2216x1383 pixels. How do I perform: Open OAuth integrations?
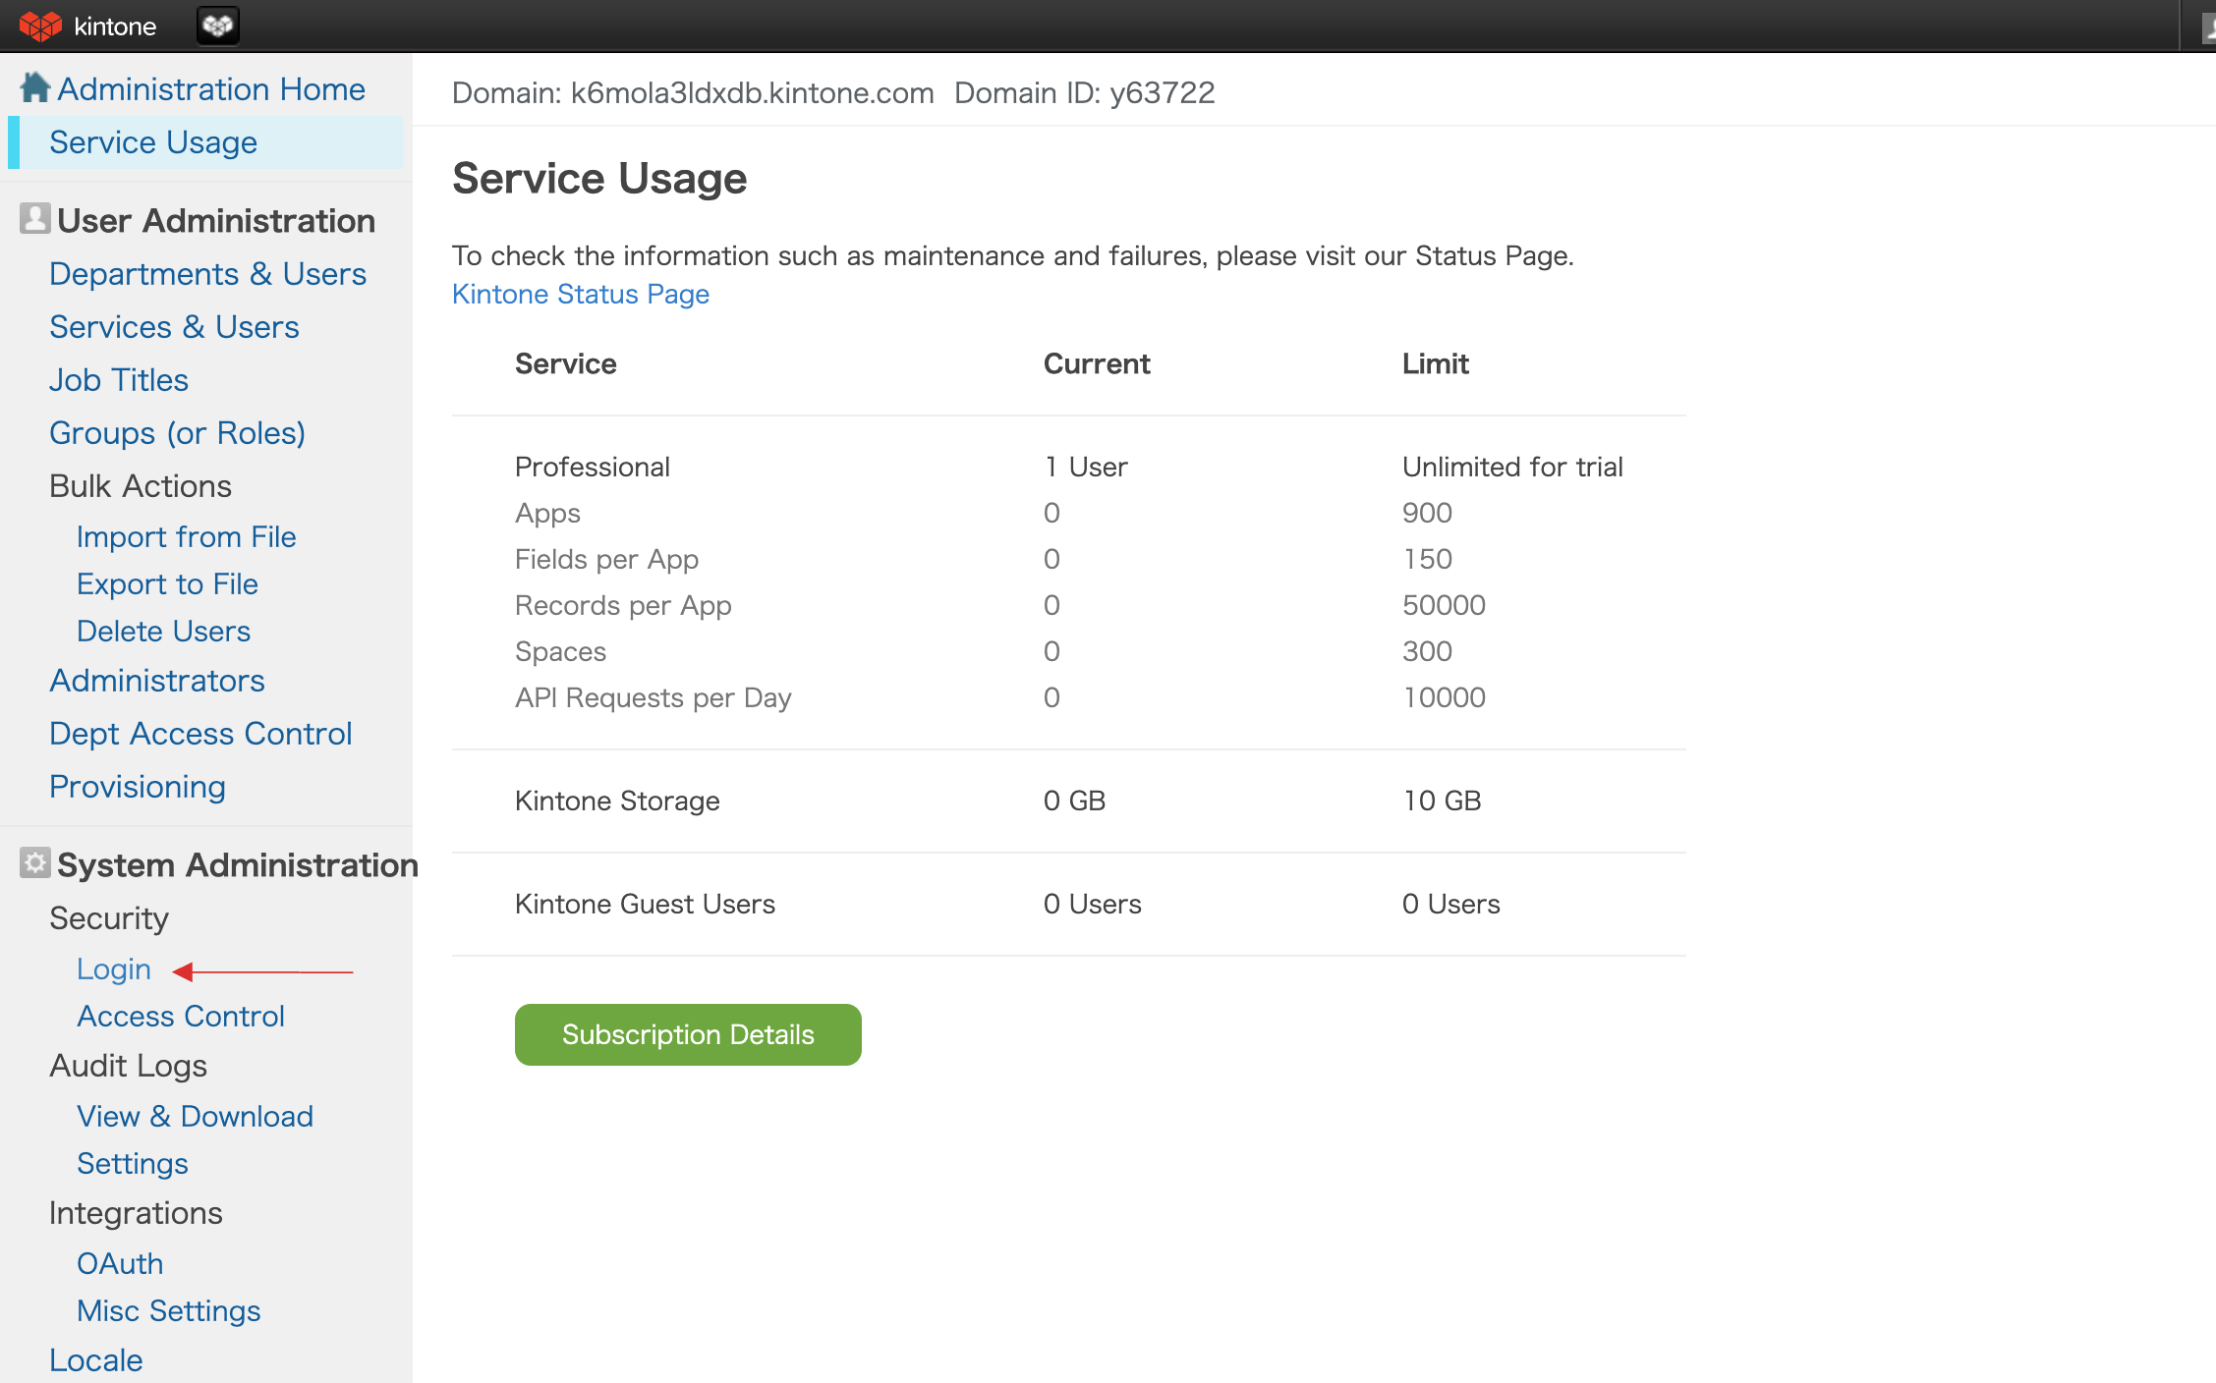(120, 1264)
